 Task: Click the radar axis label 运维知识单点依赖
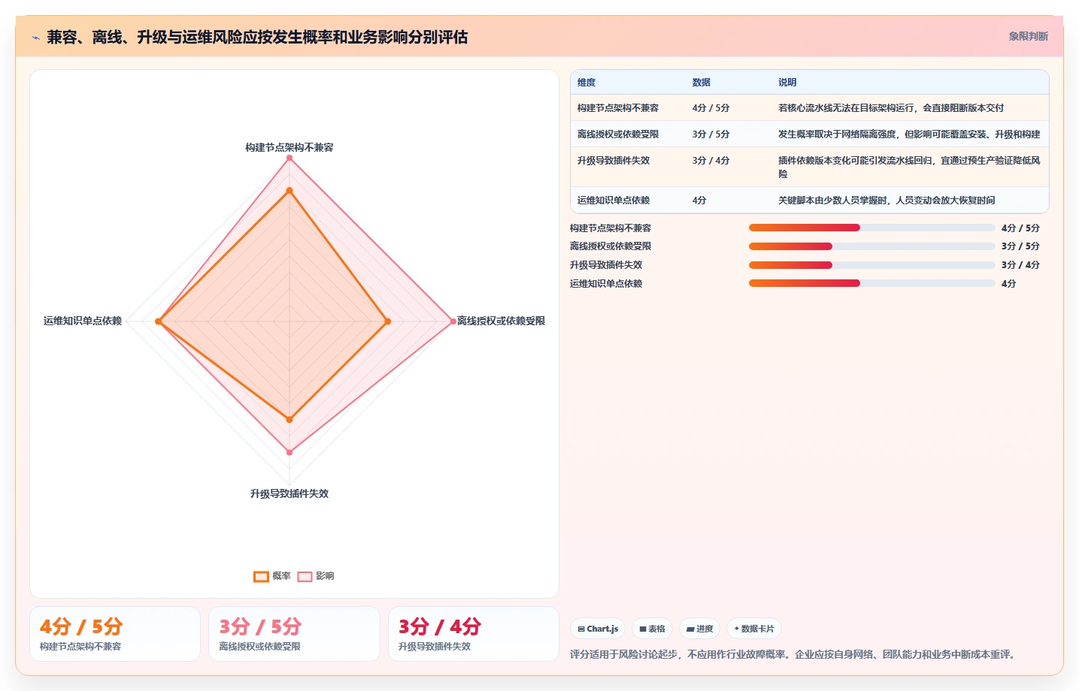point(83,321)
